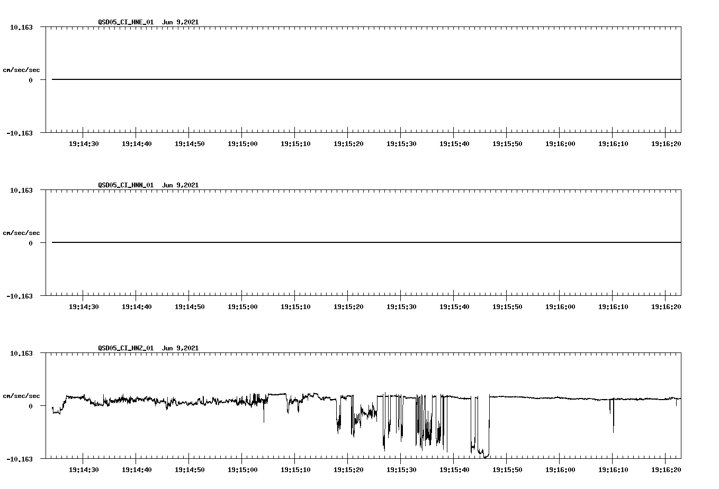Viewport: 719px width, 489px height.
Task: Click the -10.163 lower limit of HNN plot
Action: point(20,296)
